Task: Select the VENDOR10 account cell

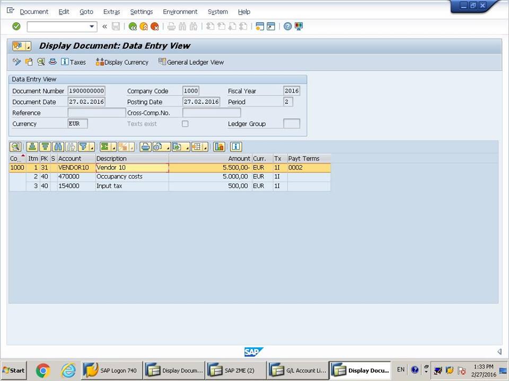Action: point(76,168)
